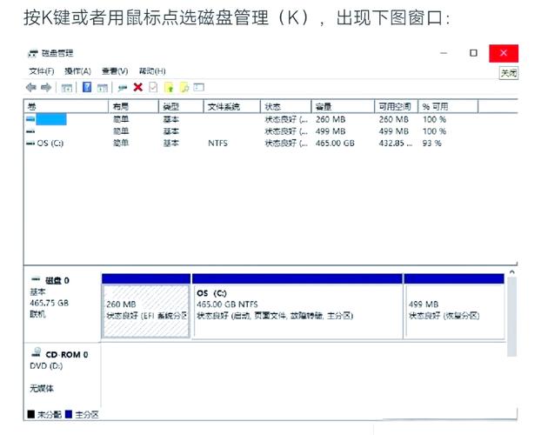
Task: Open the 文件(F) menu
Action: pos(42,71)
